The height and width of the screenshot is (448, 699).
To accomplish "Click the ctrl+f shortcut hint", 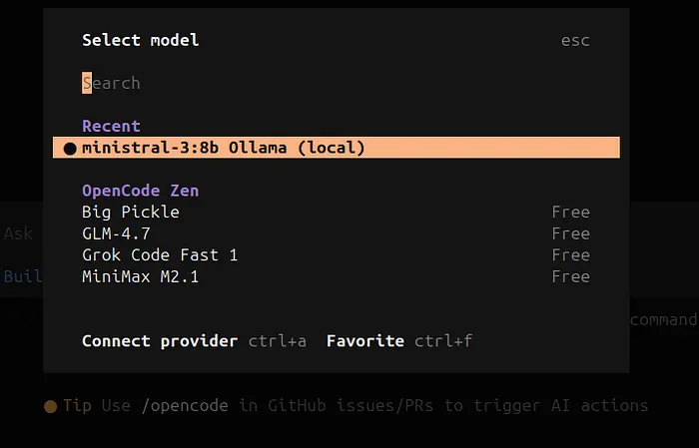I will [x=443, y=341].
